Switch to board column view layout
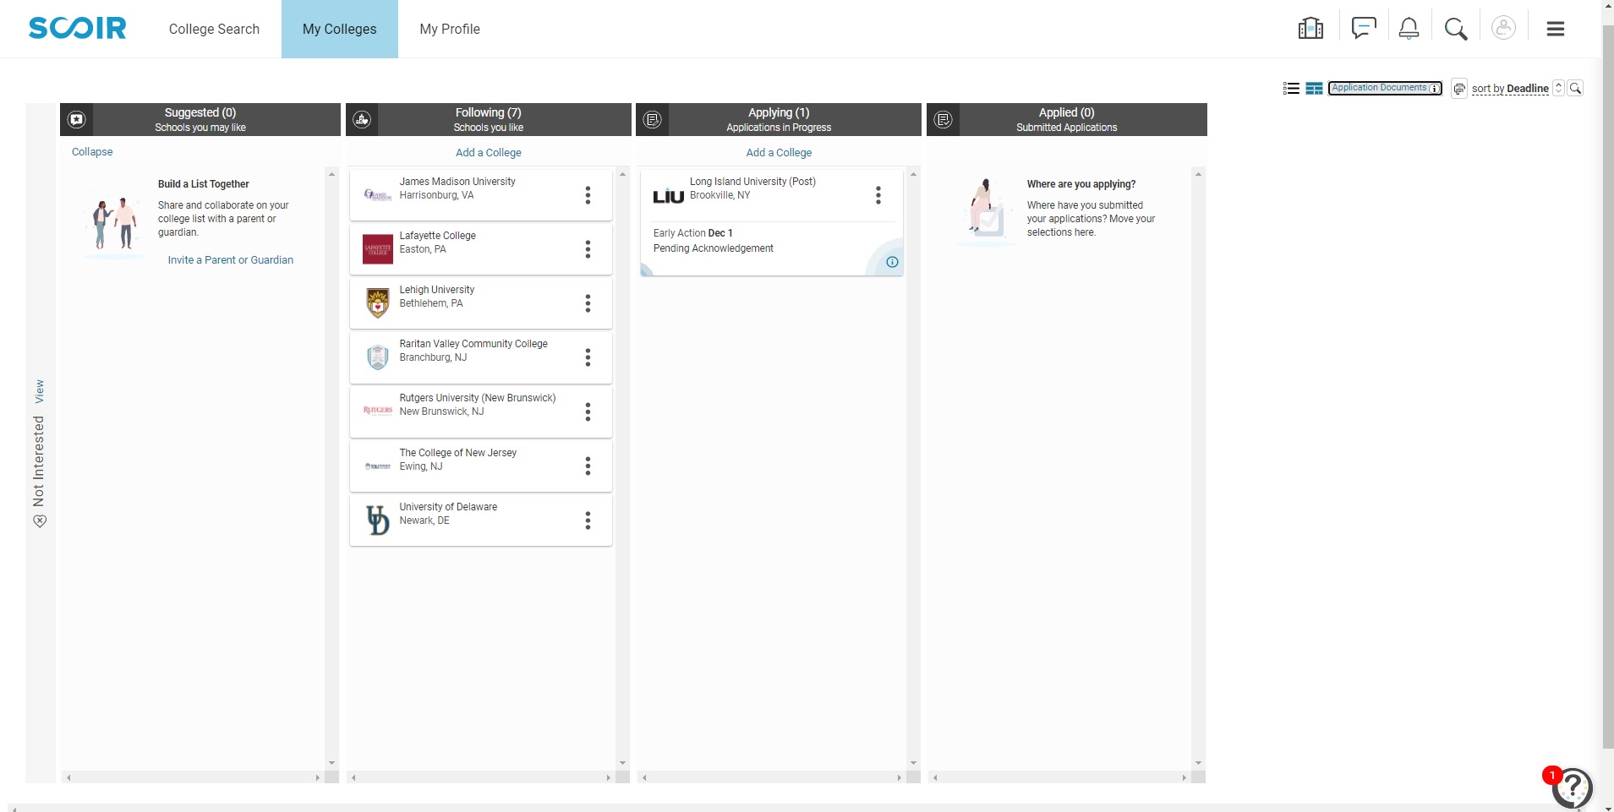The image size is (1614, 812). (1314, 88)
